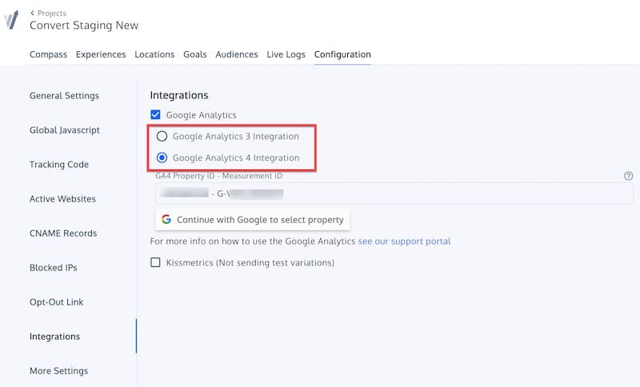This screenshot has height=387, width=640.
Task: Select Google Analytics 3 Integration radio
Action: point(162,136)
